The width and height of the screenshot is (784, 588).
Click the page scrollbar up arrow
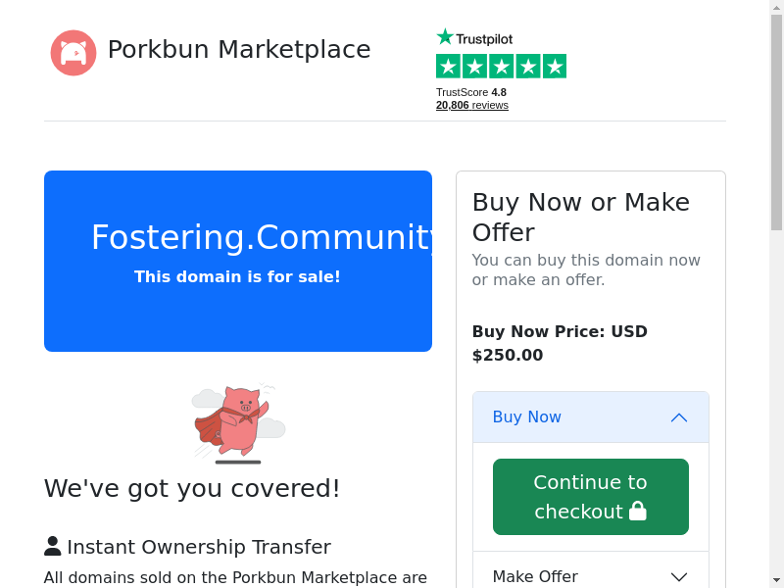pos(776,7)
